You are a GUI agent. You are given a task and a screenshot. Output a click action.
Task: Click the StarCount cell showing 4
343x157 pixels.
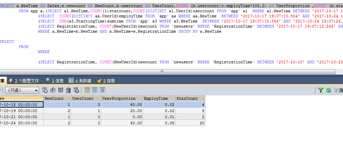click(190, 105)
